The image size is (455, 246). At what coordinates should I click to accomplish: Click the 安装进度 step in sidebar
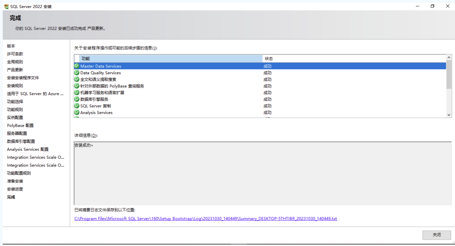point(15,189)
